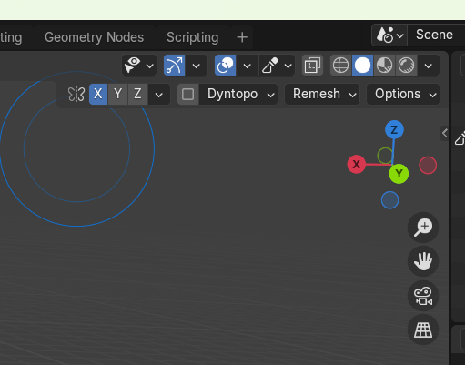Select rendered viewport shading mode

406,66
